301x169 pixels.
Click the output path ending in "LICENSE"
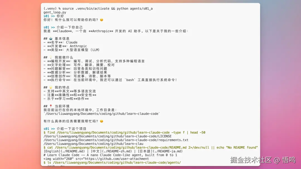click(108, 136)
